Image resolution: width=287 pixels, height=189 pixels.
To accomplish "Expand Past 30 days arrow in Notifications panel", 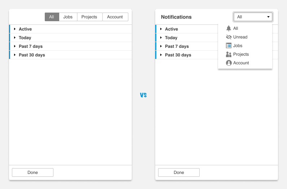I will click(161, 55).
